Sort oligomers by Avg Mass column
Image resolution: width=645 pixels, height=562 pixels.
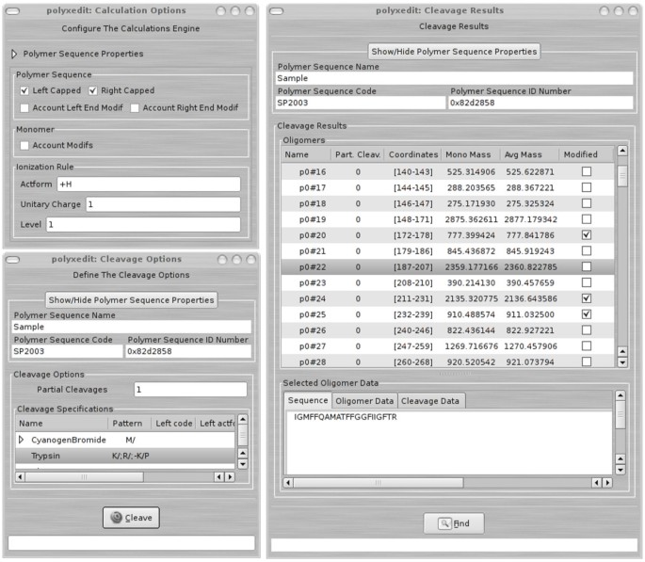(529, 154)
